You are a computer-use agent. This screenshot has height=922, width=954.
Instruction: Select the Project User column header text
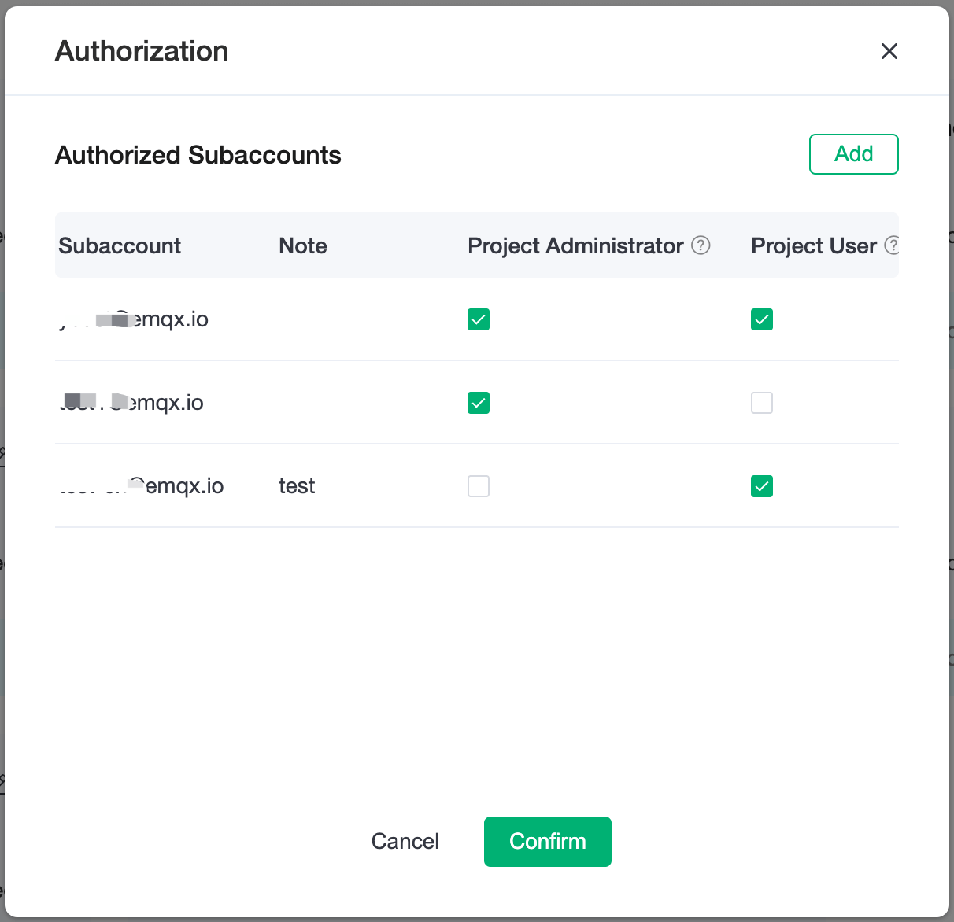(x=813, y=246)
